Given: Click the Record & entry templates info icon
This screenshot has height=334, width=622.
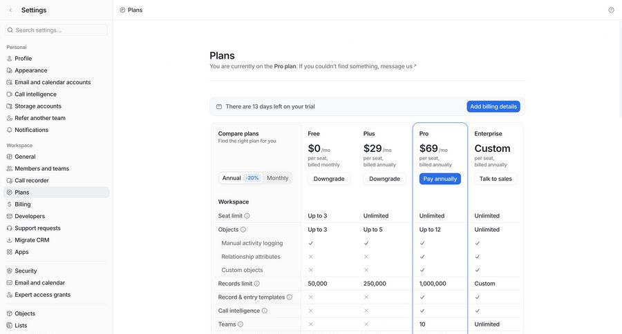Looking at the screenshot, I should 290,297.
